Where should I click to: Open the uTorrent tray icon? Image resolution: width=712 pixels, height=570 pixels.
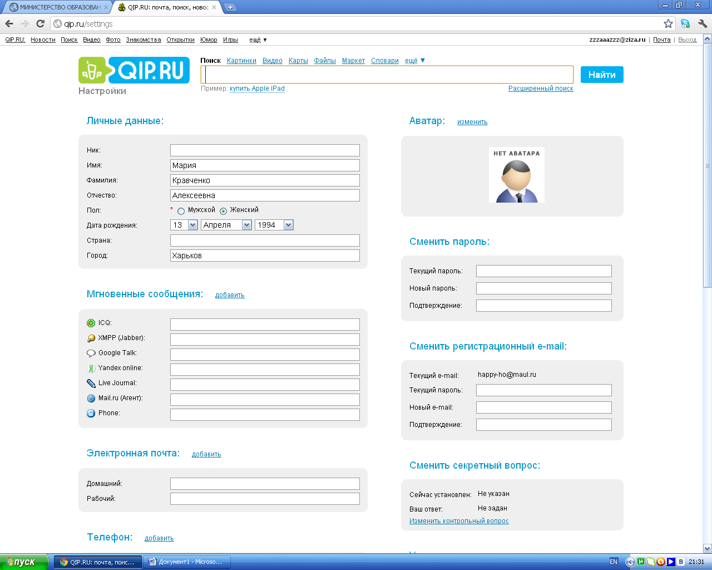click(x=641, y=562)
